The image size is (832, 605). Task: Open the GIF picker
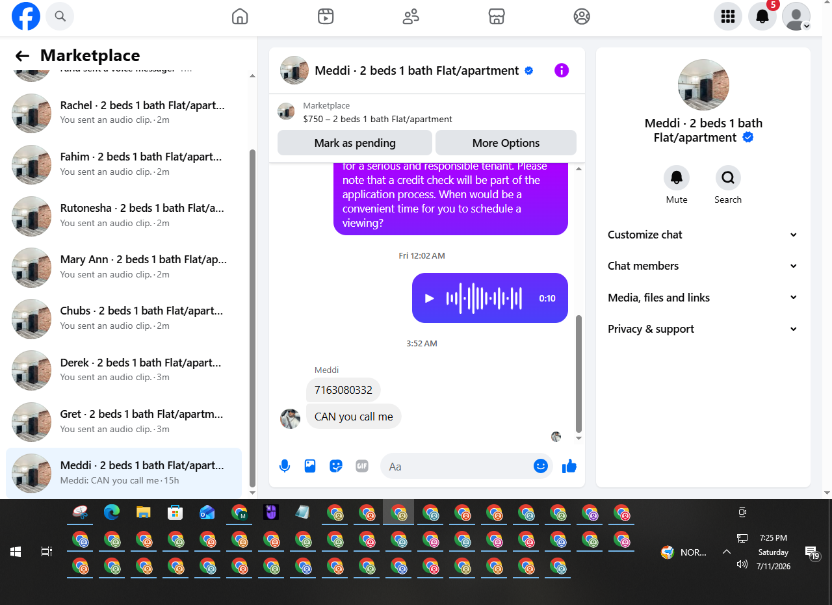pos(362,466)
